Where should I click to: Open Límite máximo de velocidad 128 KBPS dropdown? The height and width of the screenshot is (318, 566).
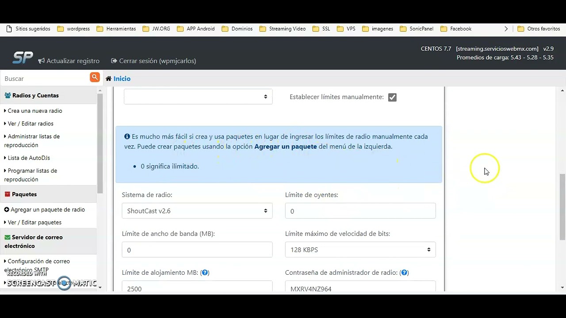(360, 250)
